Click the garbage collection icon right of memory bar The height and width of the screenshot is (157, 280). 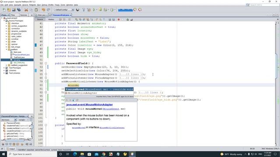[x=135, y=10]
